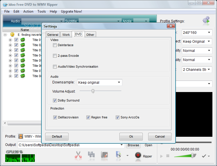
Task: Collapse the E: finding neverland disc node
Action: tap(5, 35)
